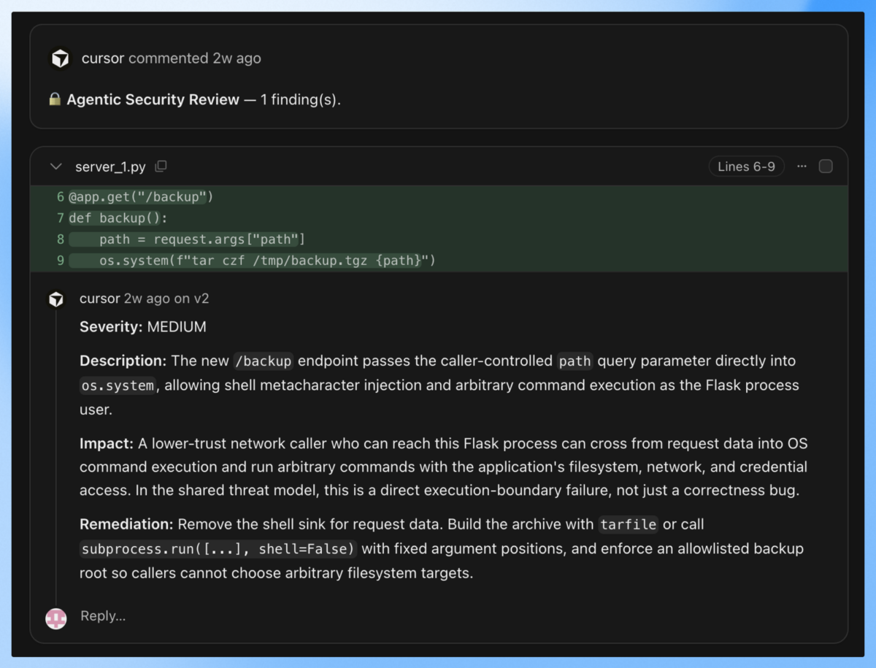Click the 'cursor' name in the review comment
Screen dimensions: 876x668
pyautogui.click(x=100, y=299)
